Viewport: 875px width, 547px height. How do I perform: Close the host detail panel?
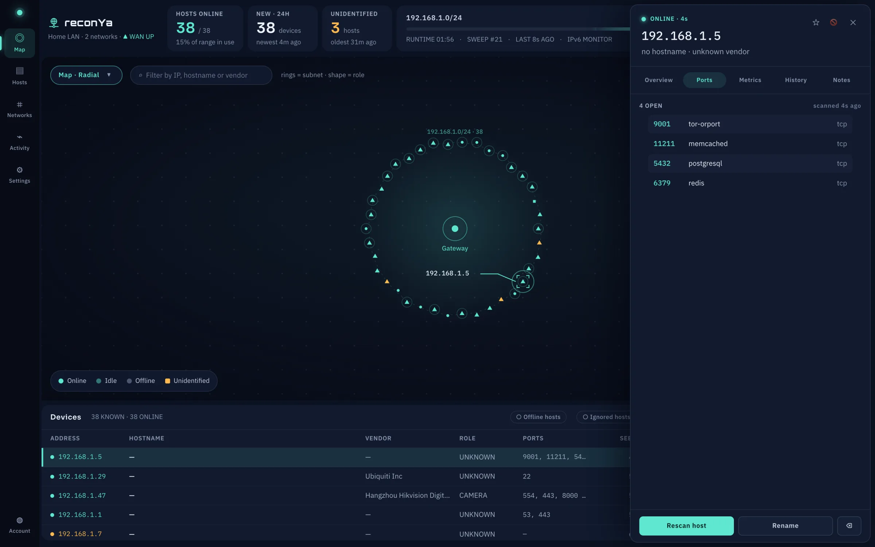pyautogui.click(x=853, y=23)
